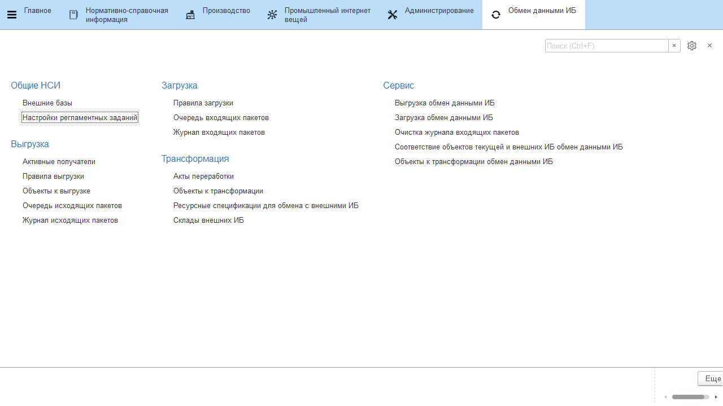Click the Производство factory icon

(x=190, y=15)
